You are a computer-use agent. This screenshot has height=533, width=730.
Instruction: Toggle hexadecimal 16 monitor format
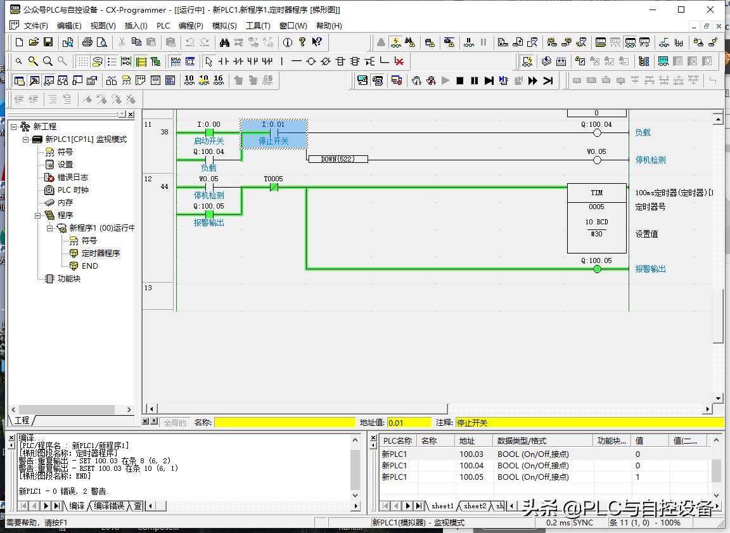(x=219, y=80)
